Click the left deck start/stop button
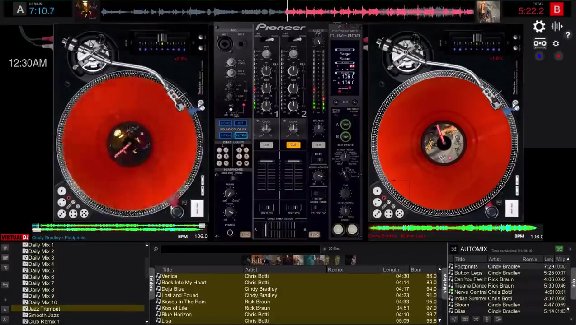576x325 pixels. click(x=197, y=209)
